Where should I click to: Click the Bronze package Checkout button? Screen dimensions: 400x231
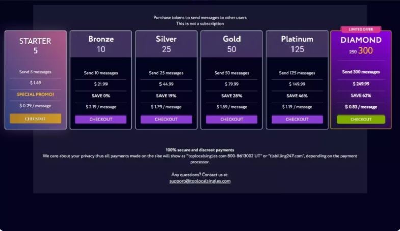[101, 119]
